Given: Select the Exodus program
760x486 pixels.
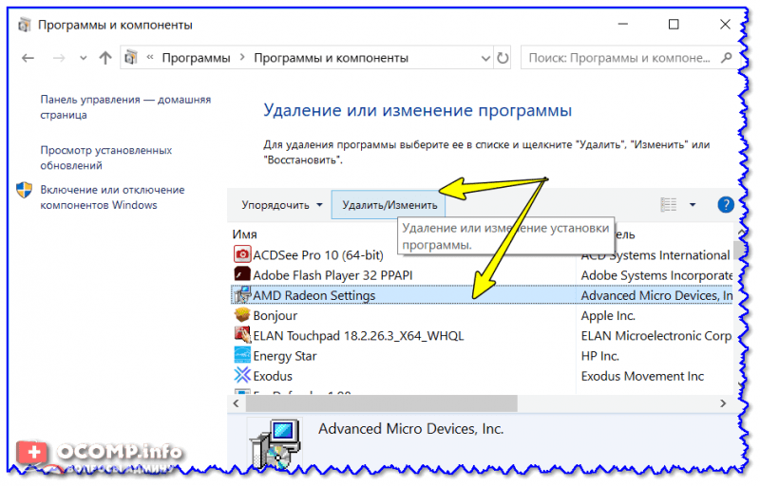Looking at the screenshot, I should [273, 376].
